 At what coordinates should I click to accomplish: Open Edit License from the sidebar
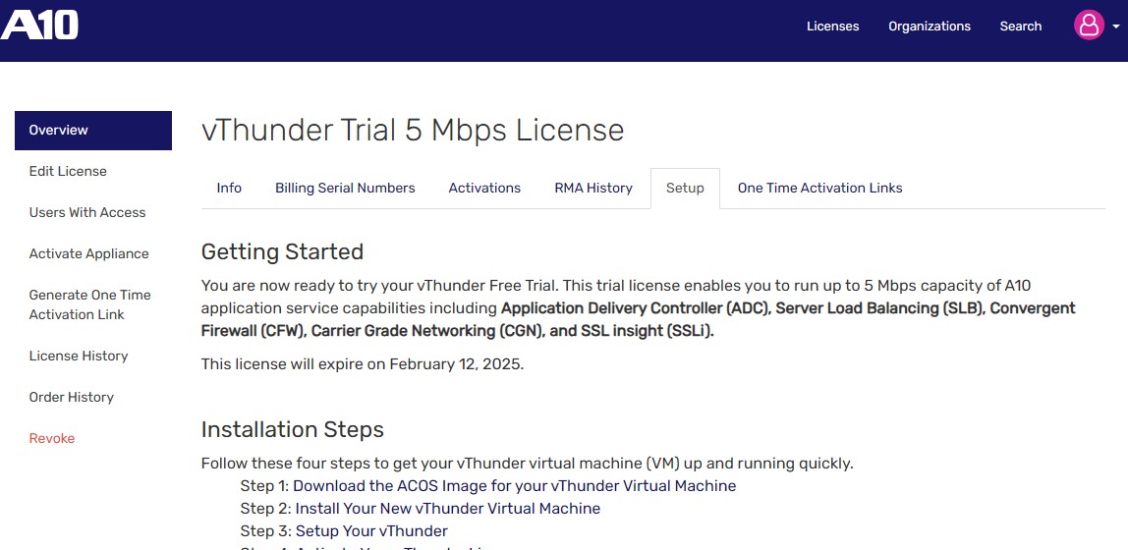68,171
